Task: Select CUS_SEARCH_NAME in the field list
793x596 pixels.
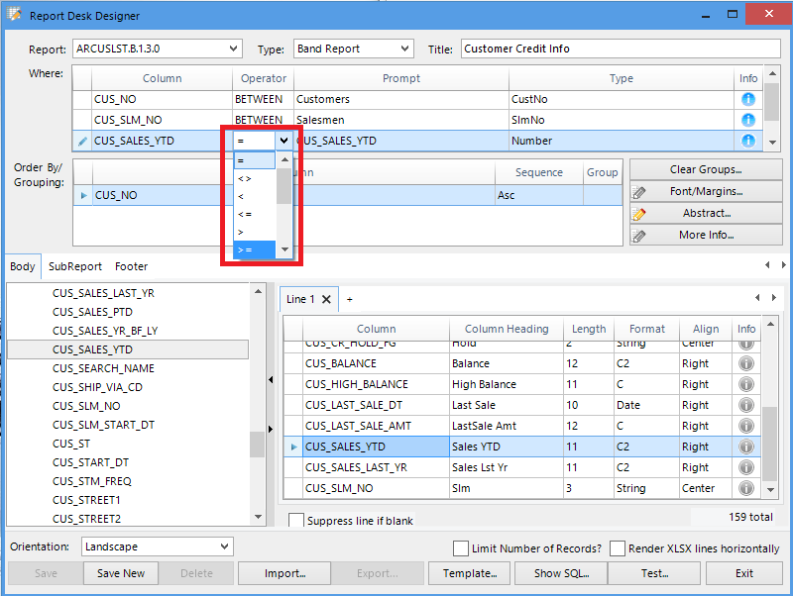Action: click(x=103, y=368)
